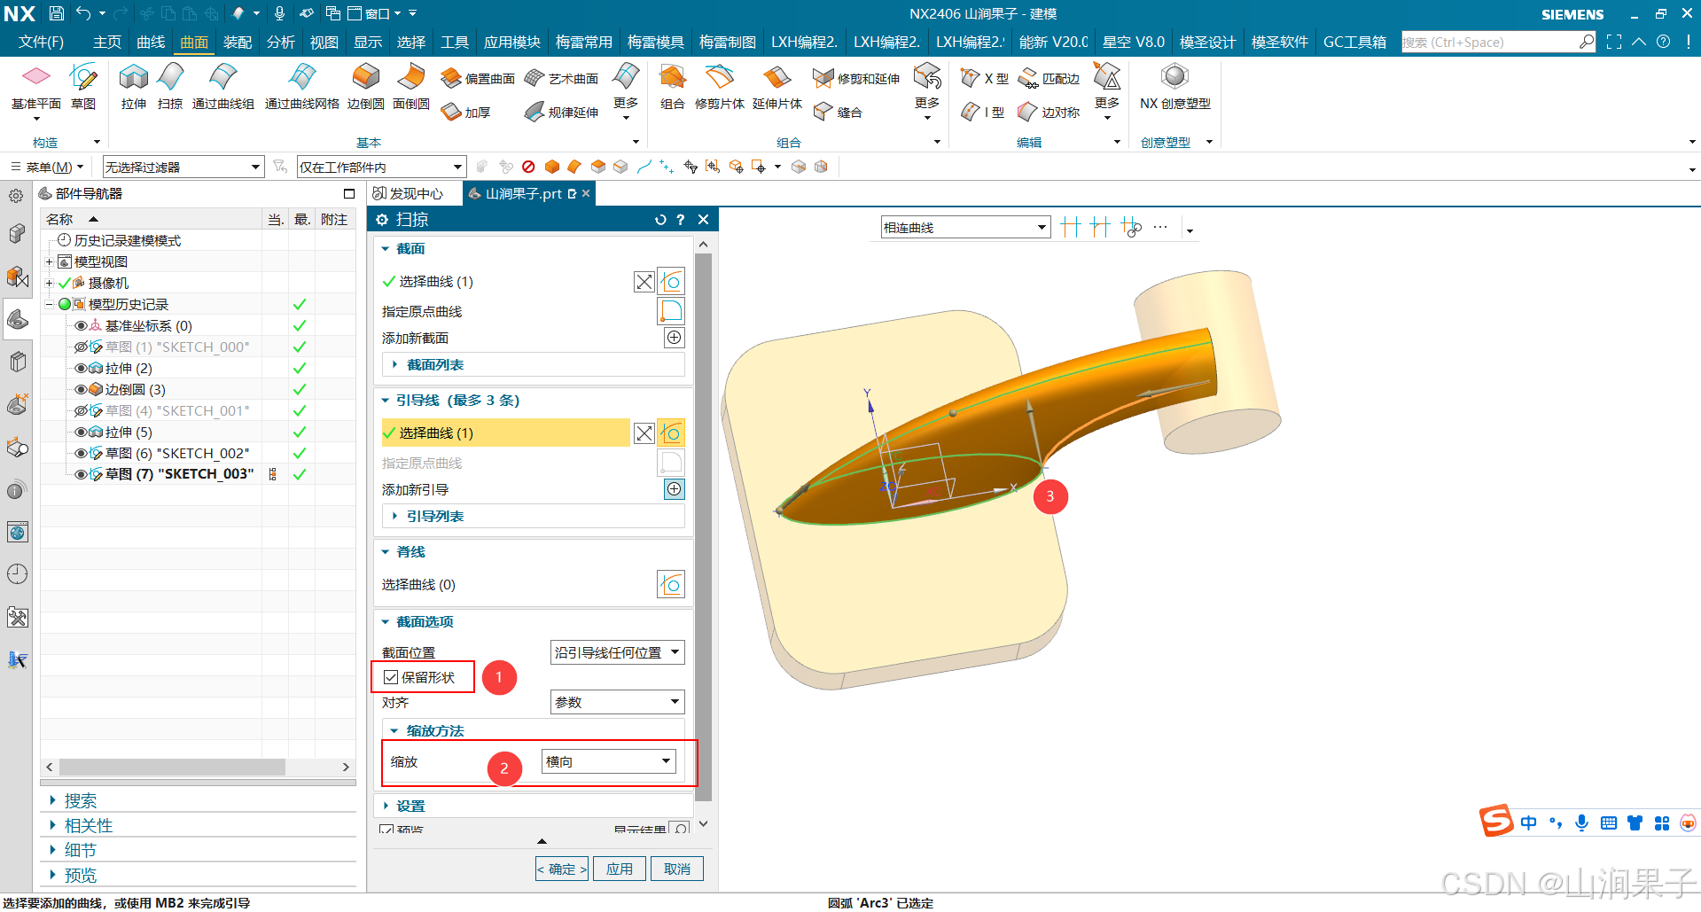Click the Sogou IME 中 language indicator
The image size is (1701, 912).
pyautogui.click(x=1529, y=822)
